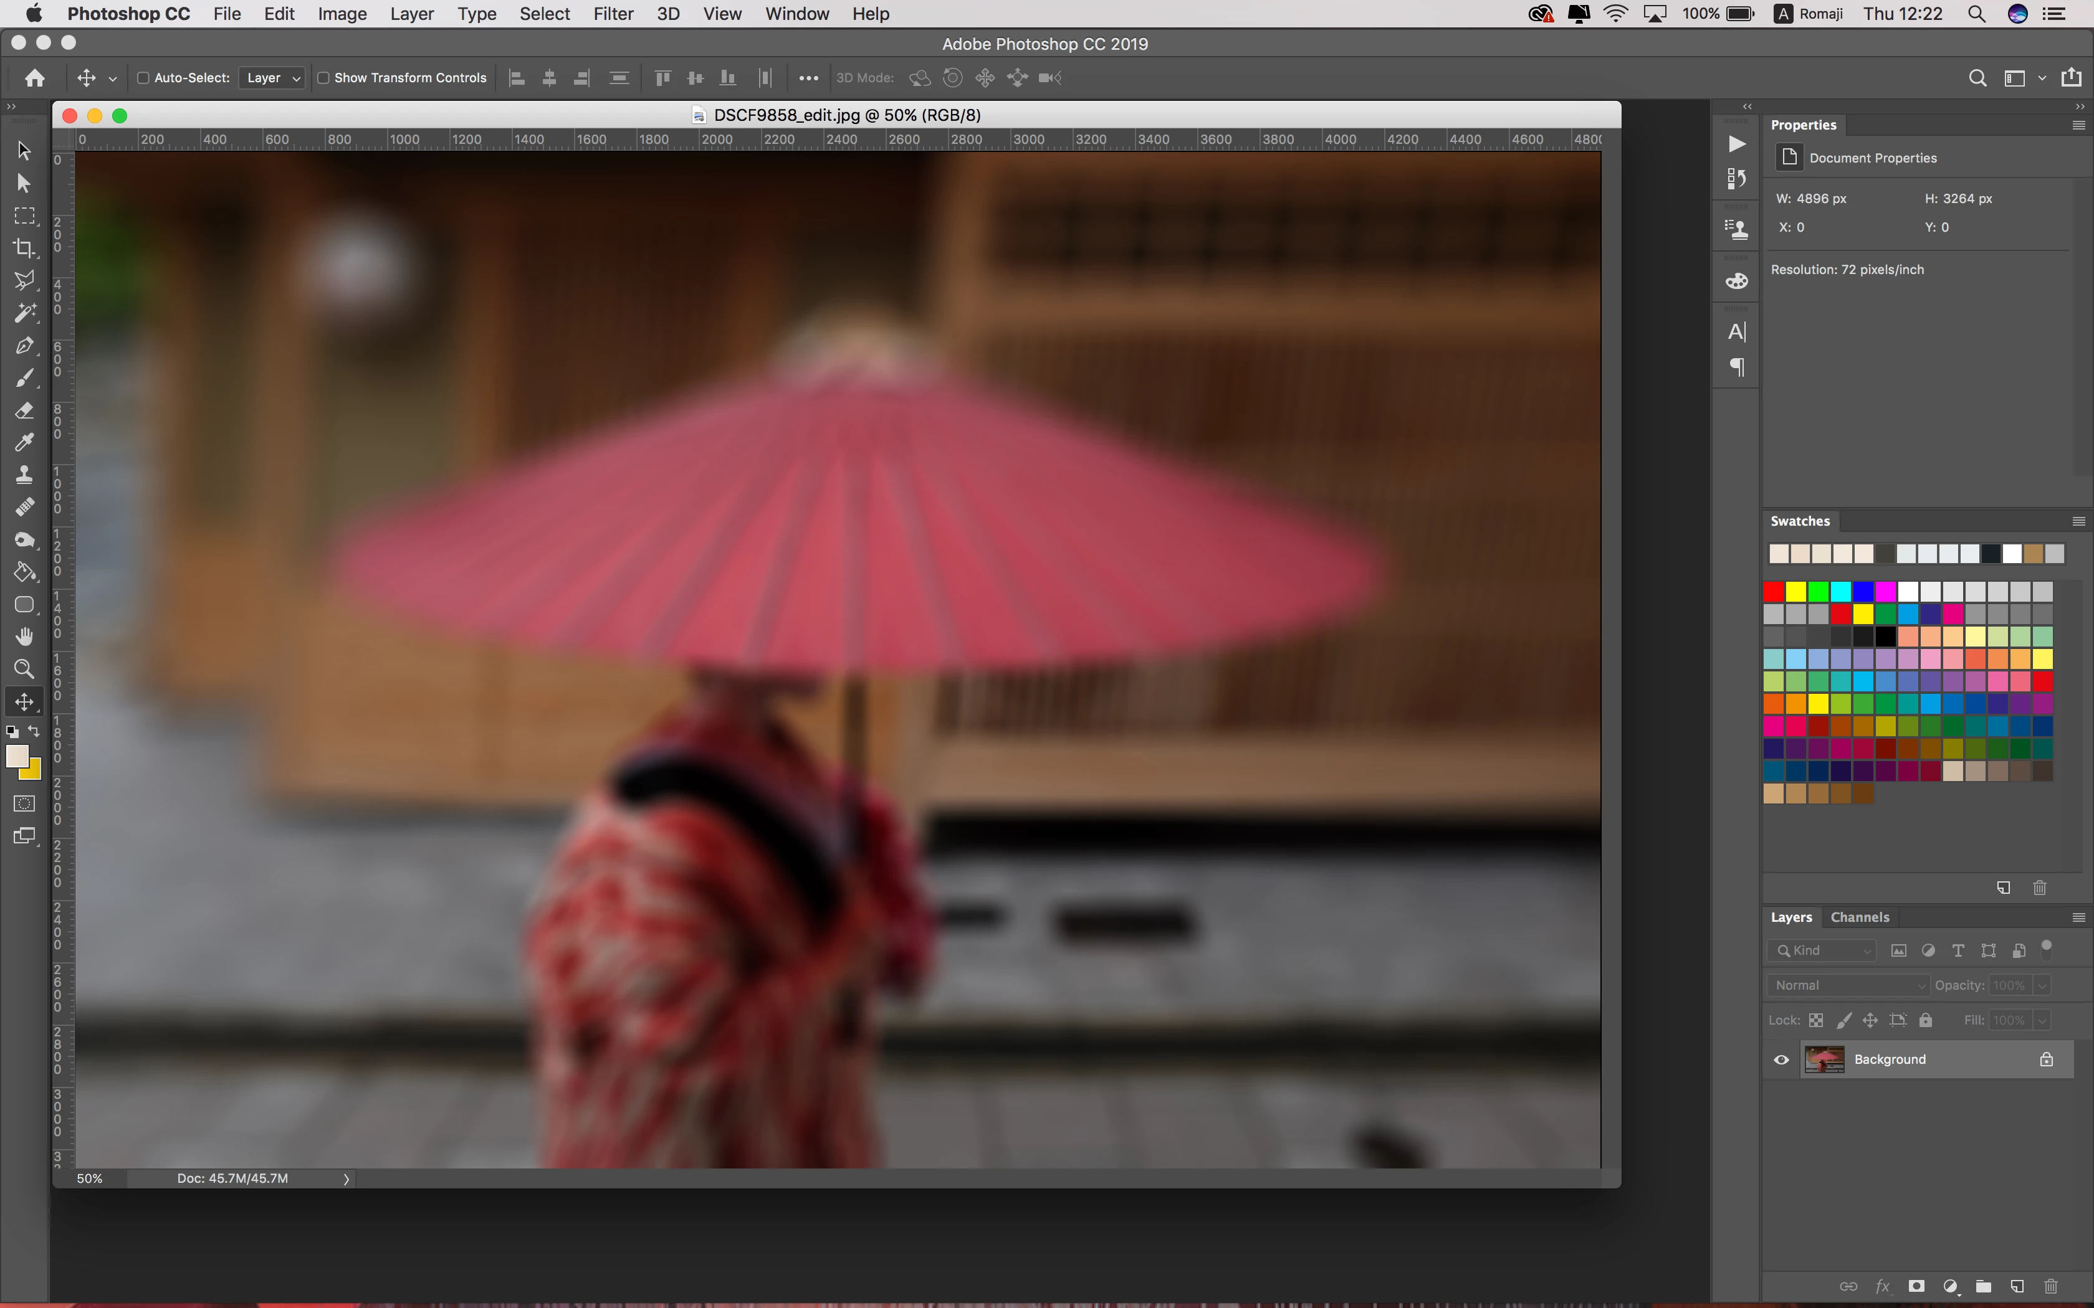
Task: Enable the Auto-Select checkbox
Action: click(143, 78)
